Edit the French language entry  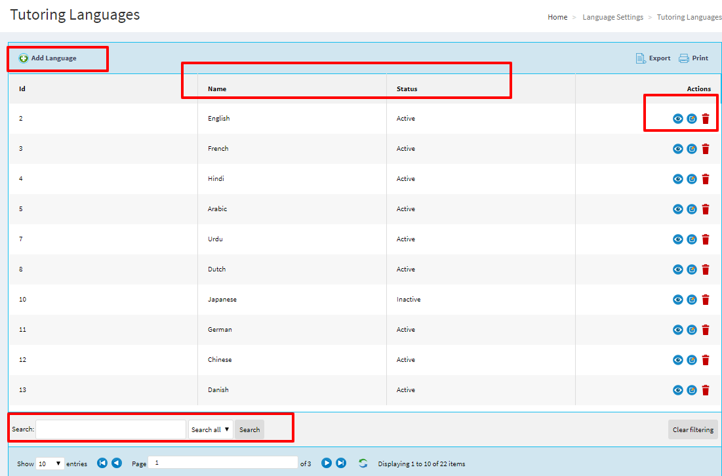point(692,149)
